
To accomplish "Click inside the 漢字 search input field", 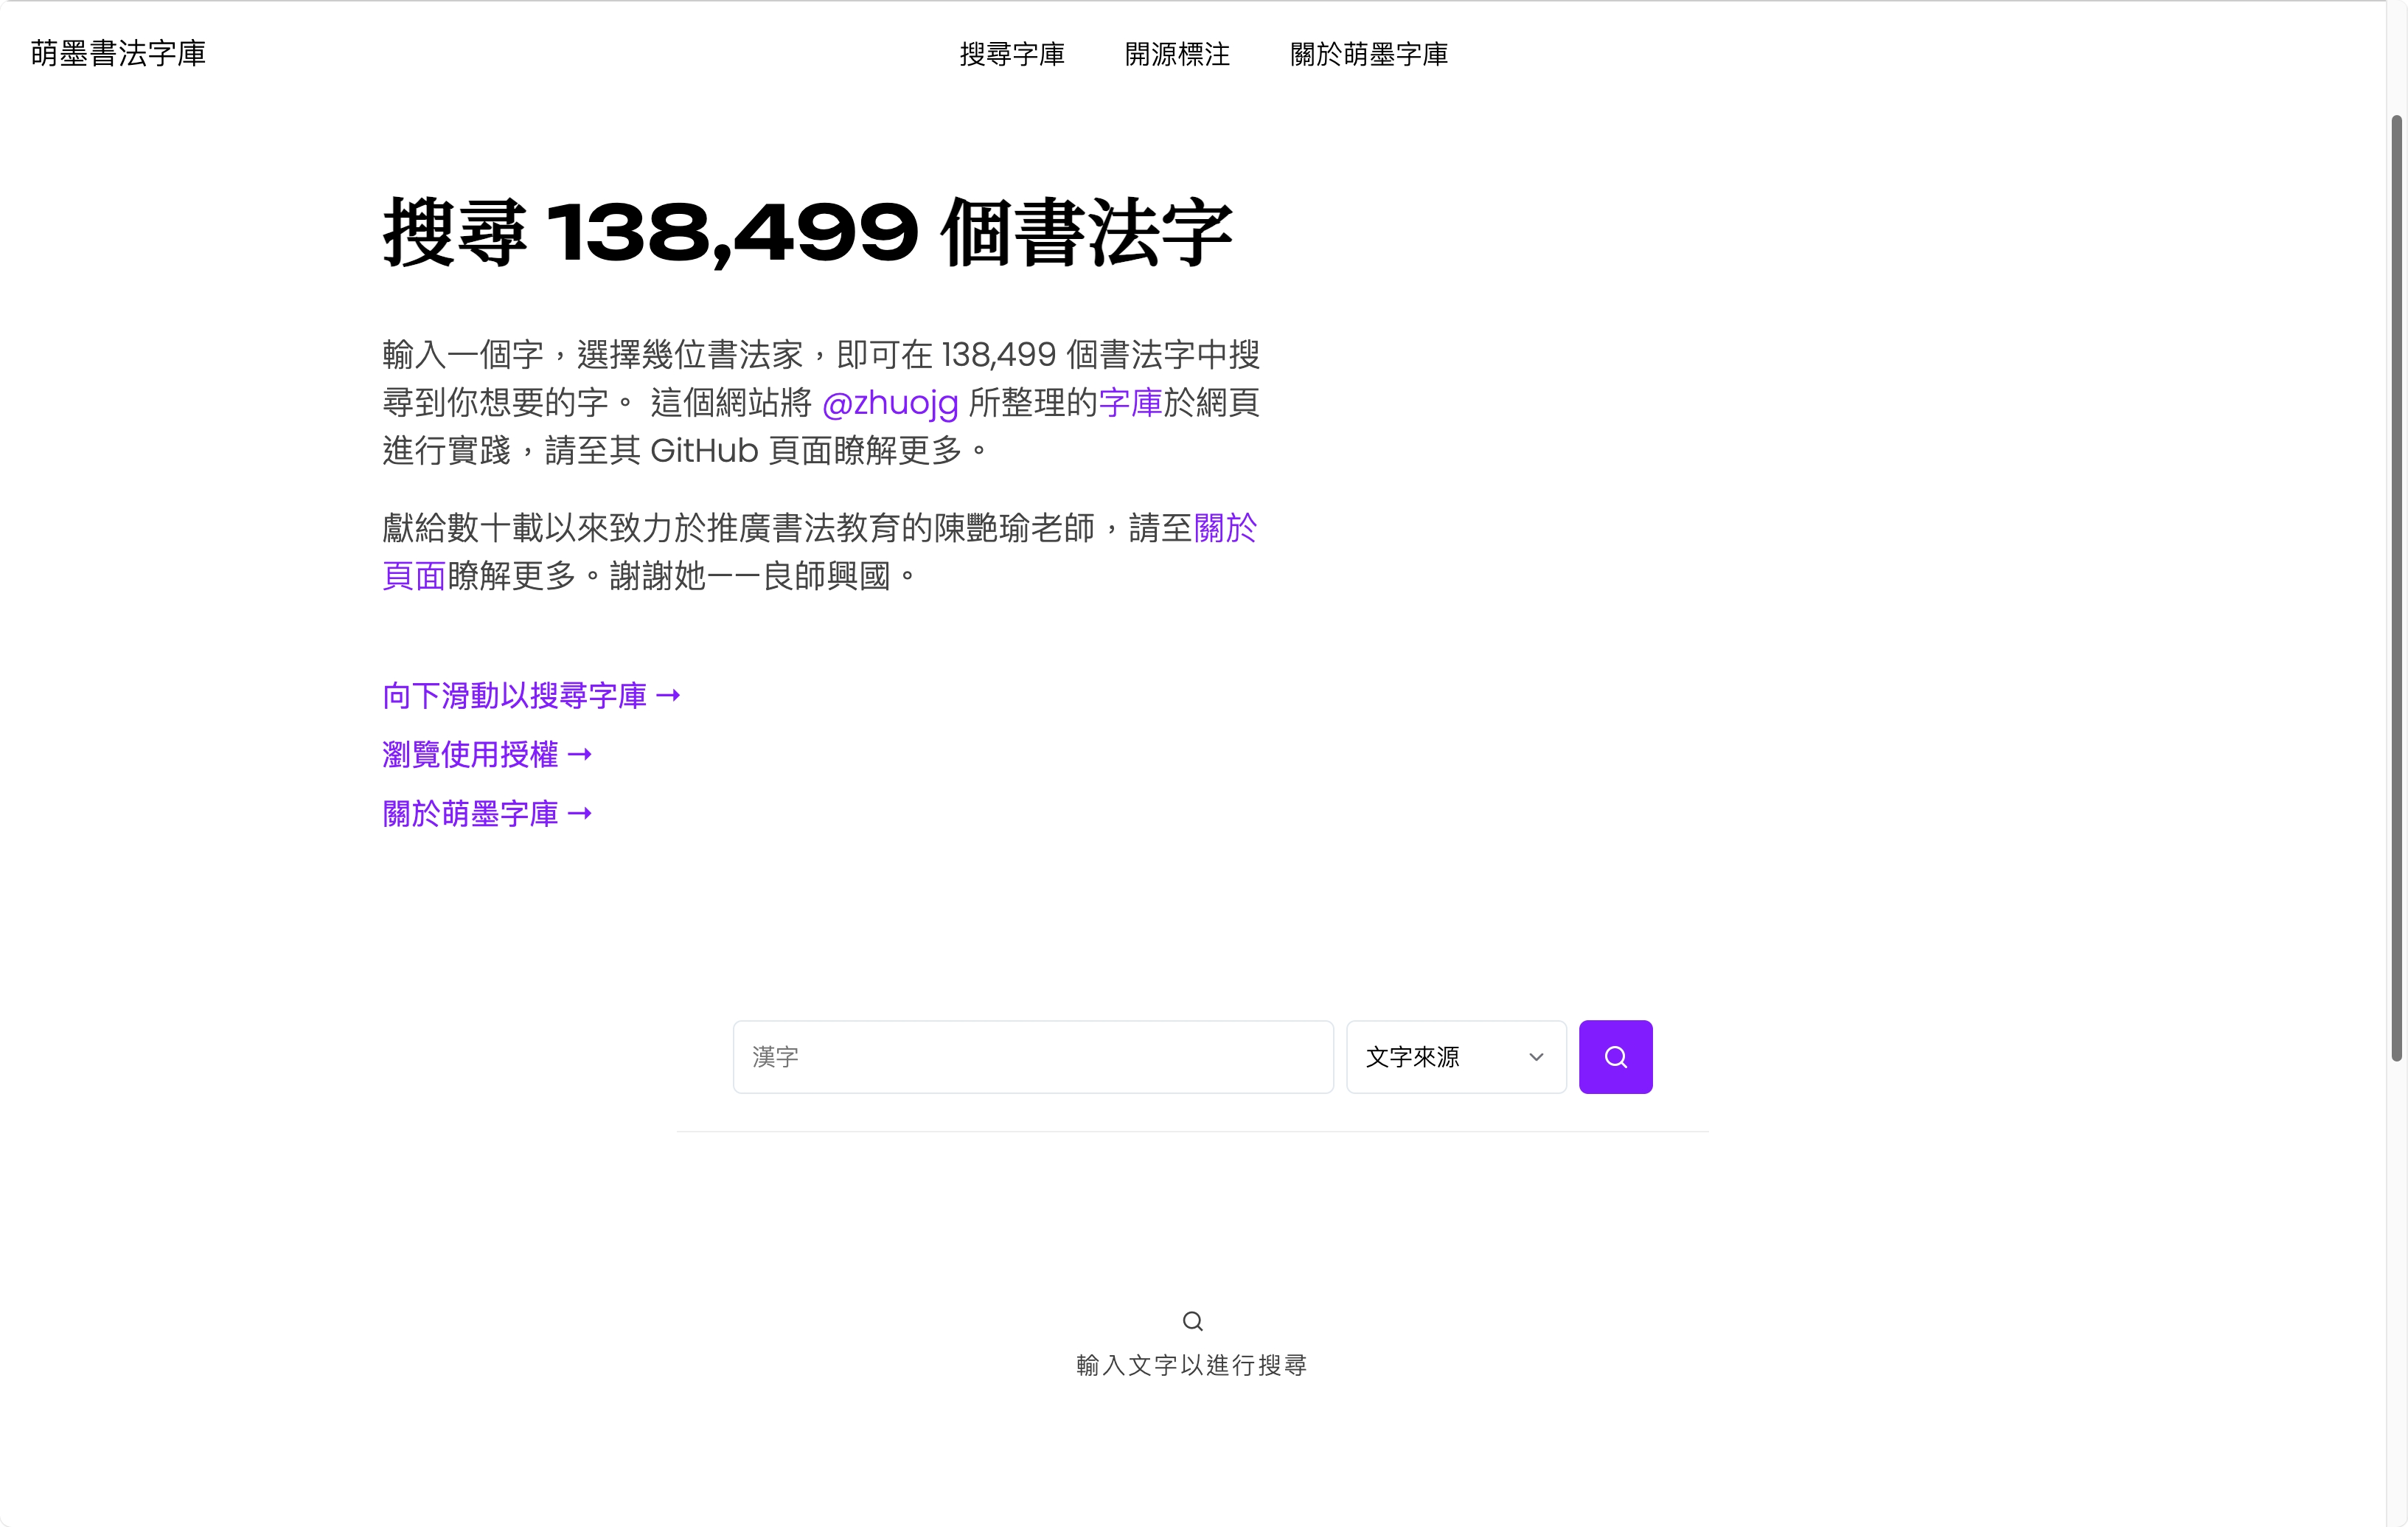I will [1032, 1056].
